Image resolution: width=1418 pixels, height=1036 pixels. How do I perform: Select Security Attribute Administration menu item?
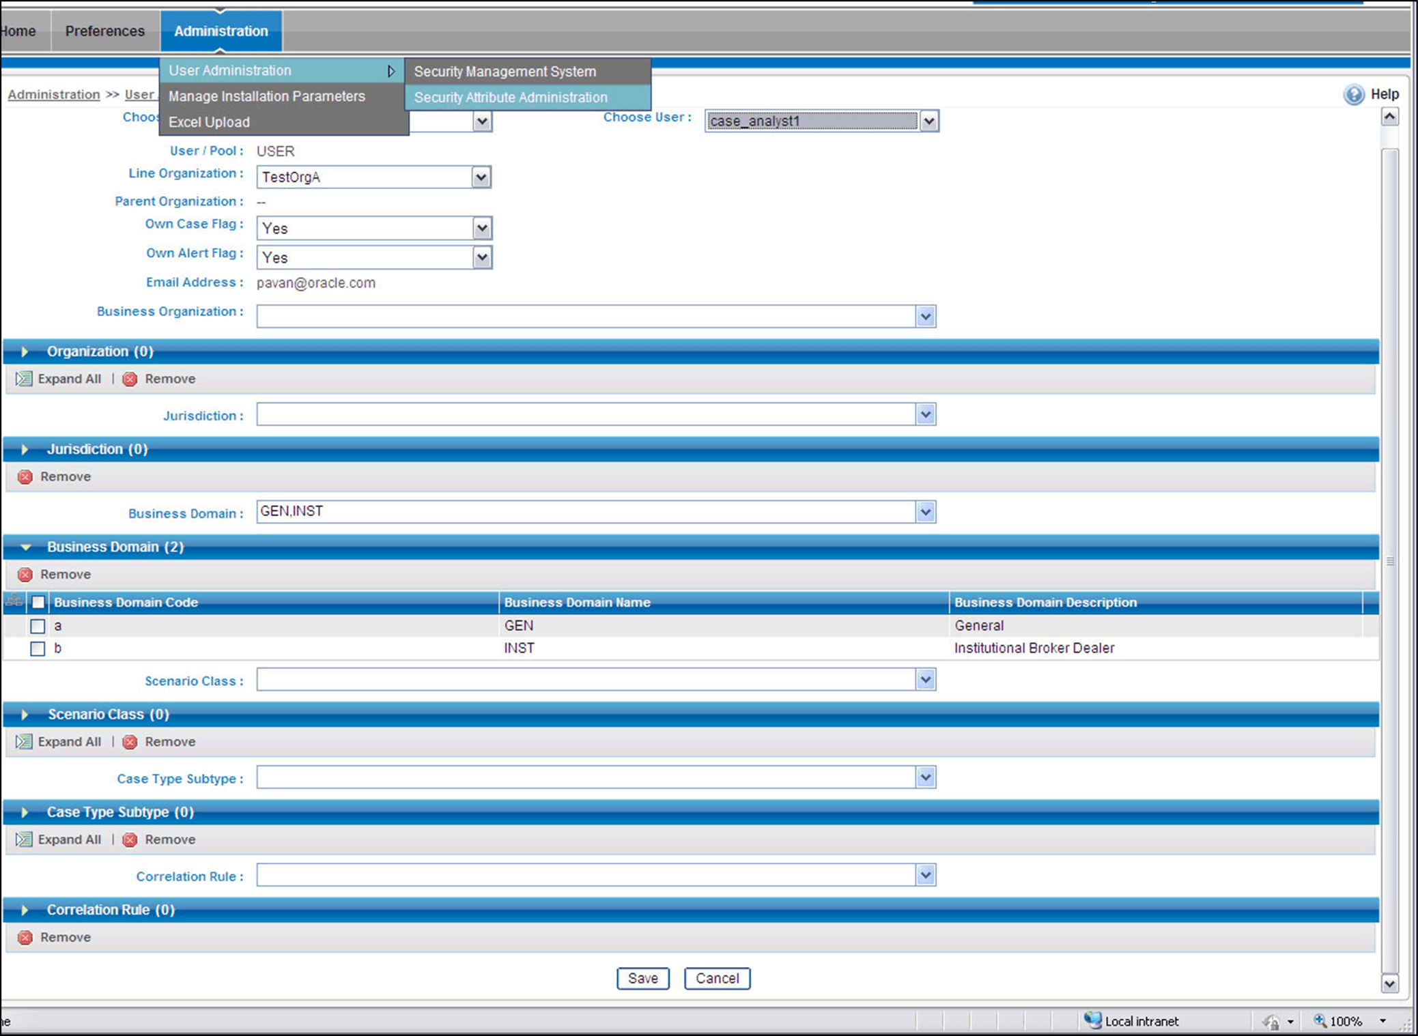click(x=510, y=98)
